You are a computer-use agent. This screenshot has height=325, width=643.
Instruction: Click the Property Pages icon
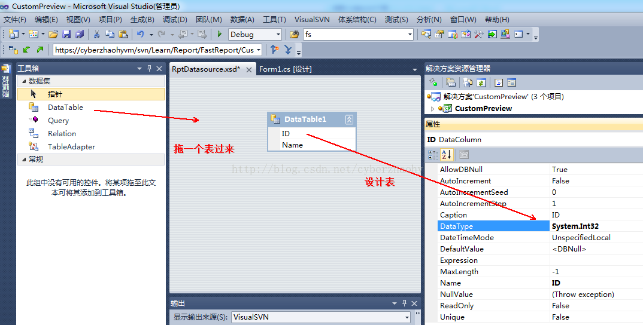point(464,155)
